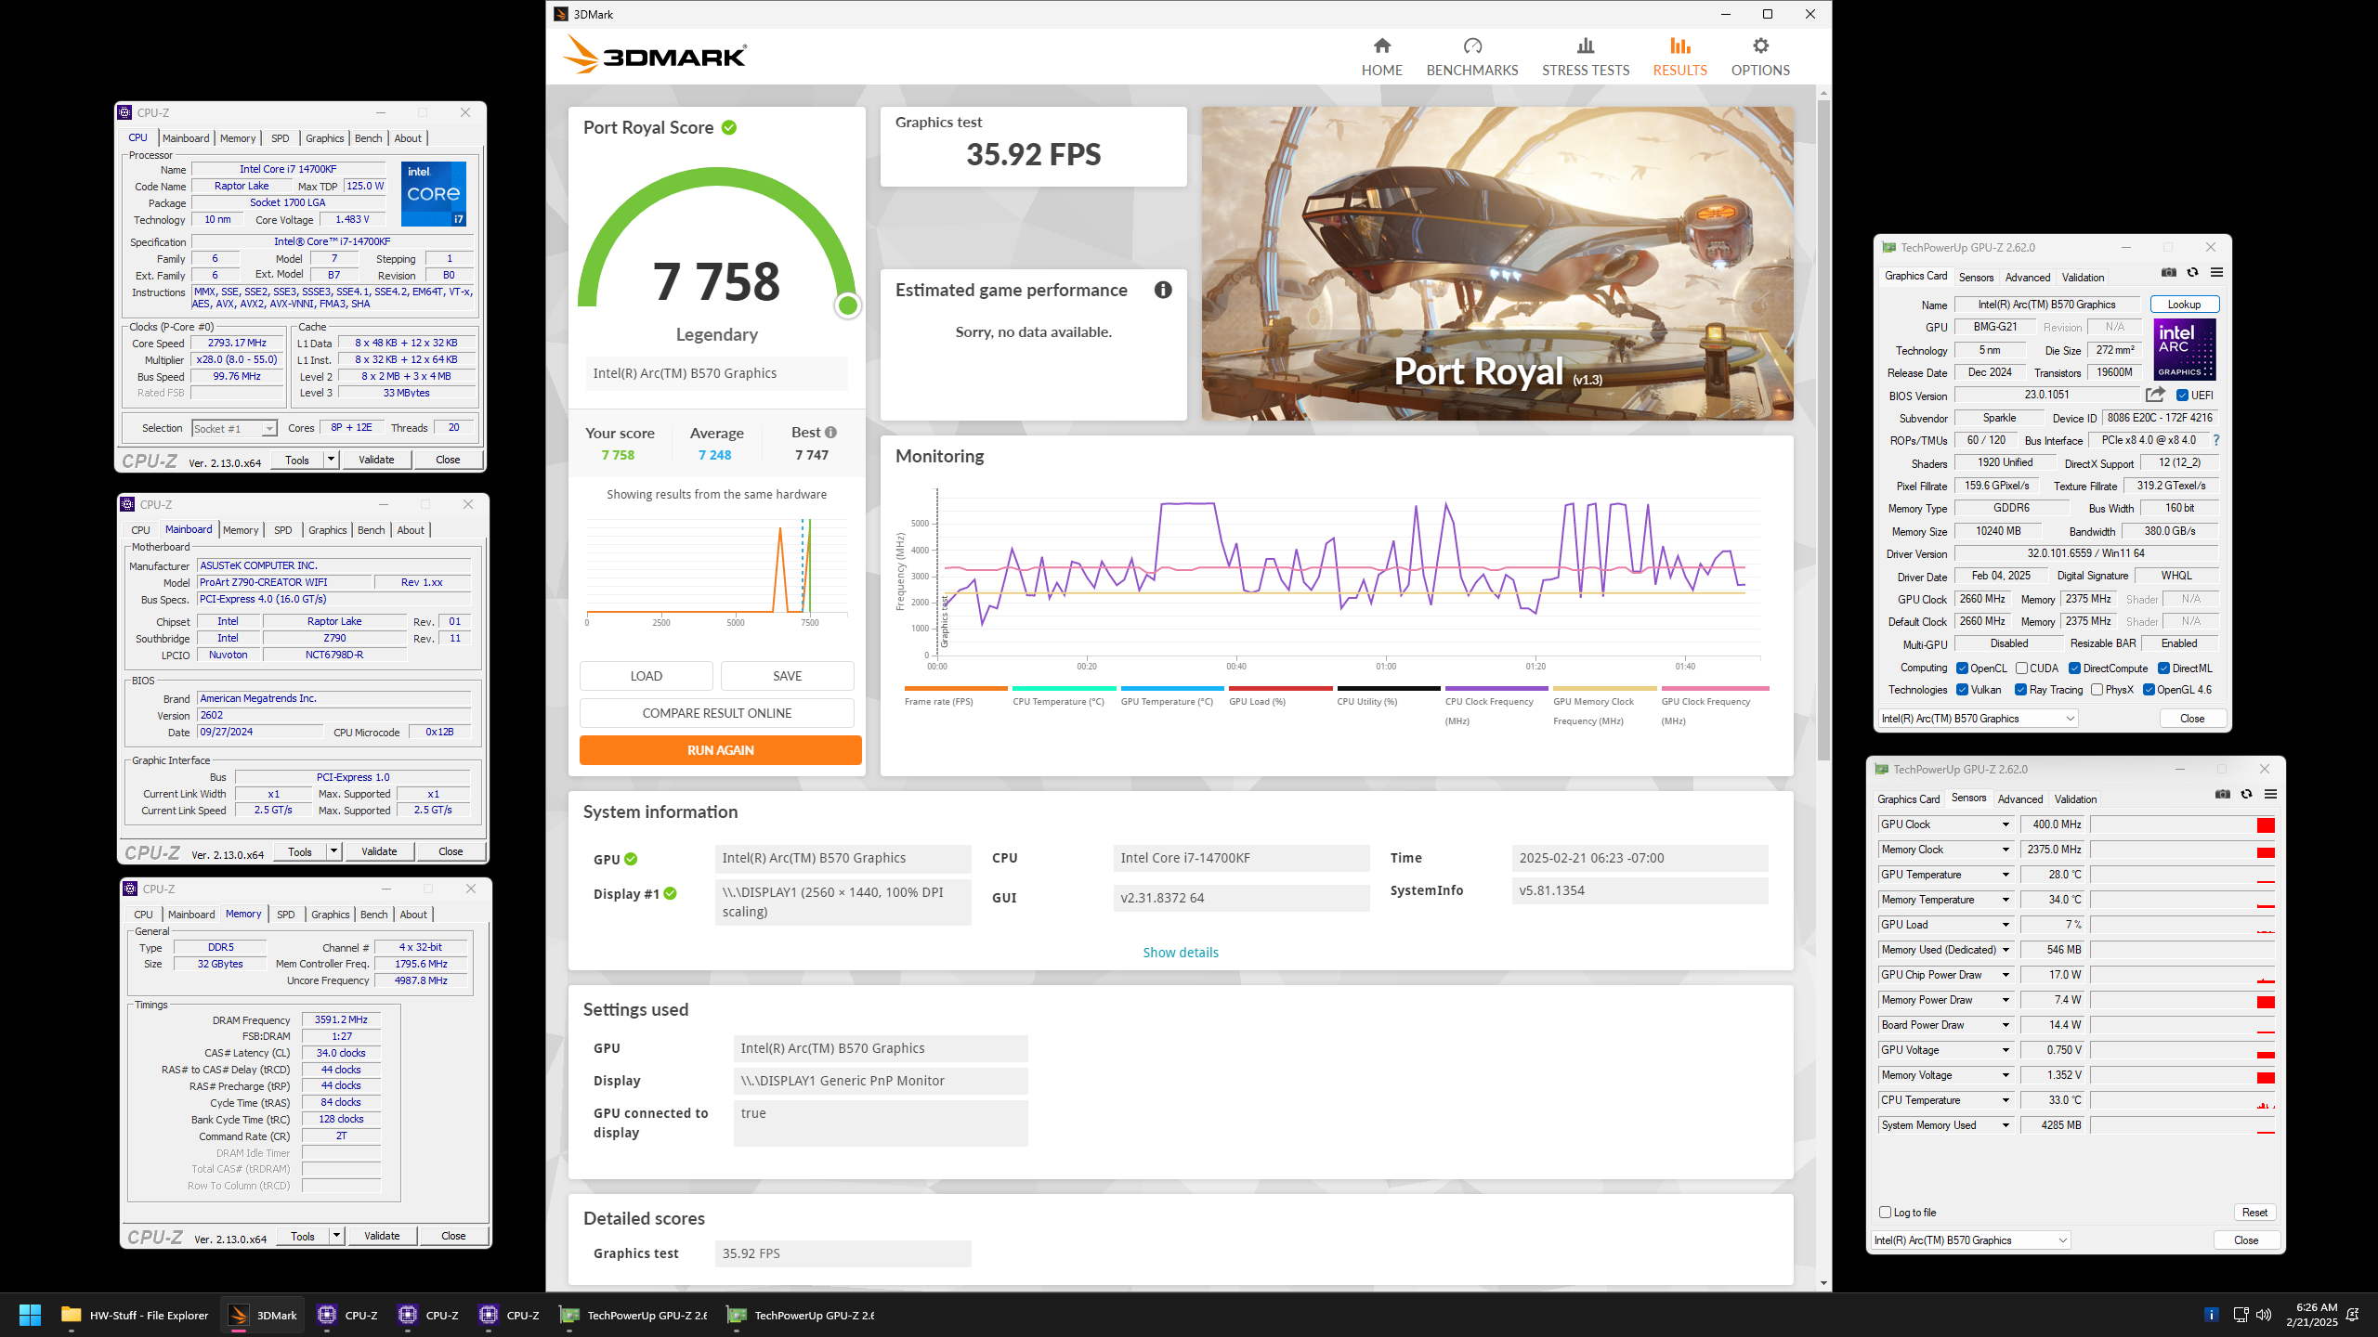
Task: Switch to Advanced tab in GPU-Z Graphics Card window
Action: point(2027,277)
